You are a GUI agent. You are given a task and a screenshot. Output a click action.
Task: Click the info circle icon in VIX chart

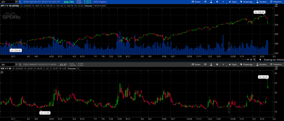(2, 72)
